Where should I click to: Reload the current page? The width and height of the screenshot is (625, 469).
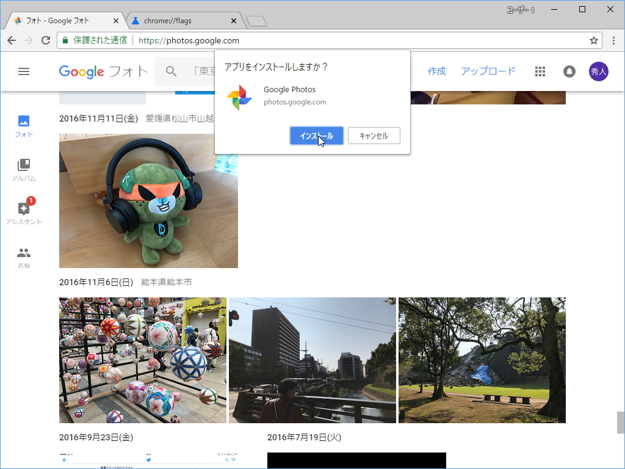(46, 40)
